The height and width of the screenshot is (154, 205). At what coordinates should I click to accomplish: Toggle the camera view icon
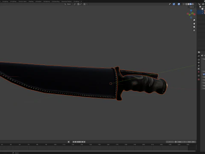pyautogui.click(x=194, y=27)
